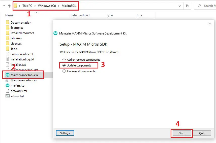Open the recent locations dropdown arrow
Image resolution: width=216 pixels, height=143 pixels.
(x=4, y=6)
